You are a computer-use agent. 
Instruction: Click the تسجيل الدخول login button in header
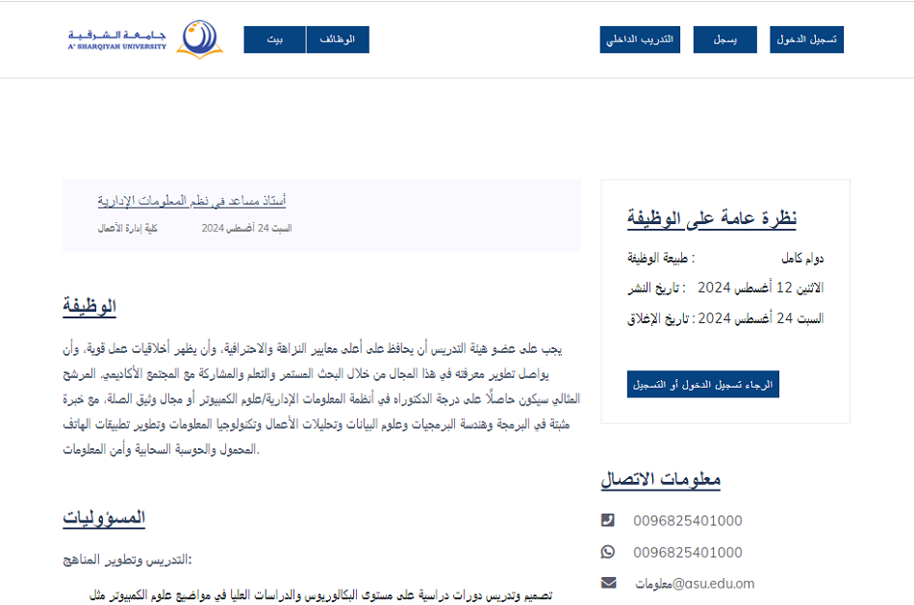tap(806, 39)
